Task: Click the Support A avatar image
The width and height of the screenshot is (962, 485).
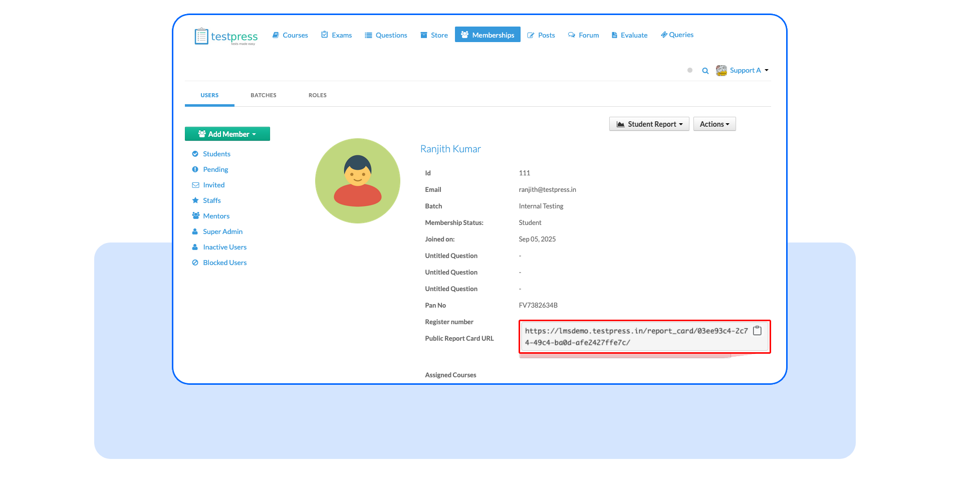Action: pos(721,71)
